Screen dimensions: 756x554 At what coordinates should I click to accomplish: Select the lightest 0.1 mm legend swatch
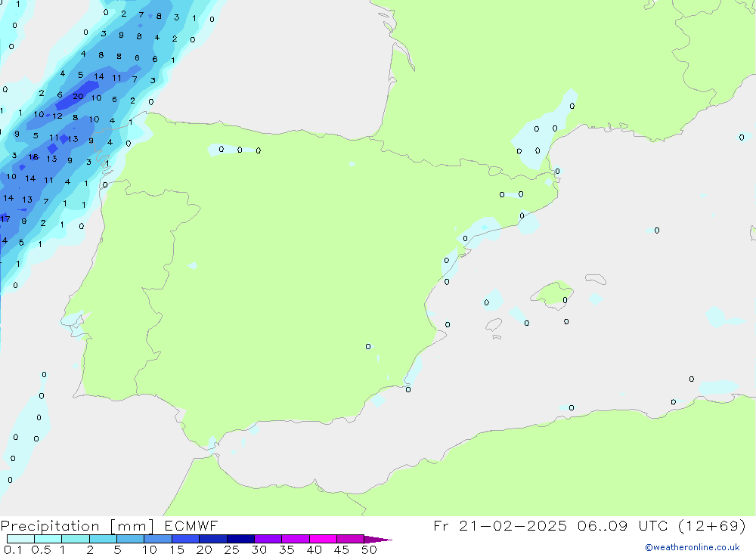(20, 539)
